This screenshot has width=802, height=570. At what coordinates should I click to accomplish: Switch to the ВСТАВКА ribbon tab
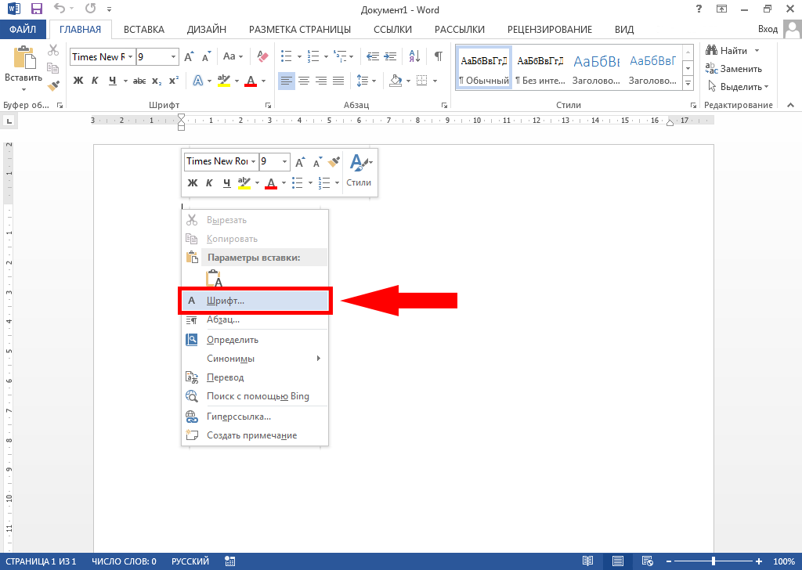[144, 30]
